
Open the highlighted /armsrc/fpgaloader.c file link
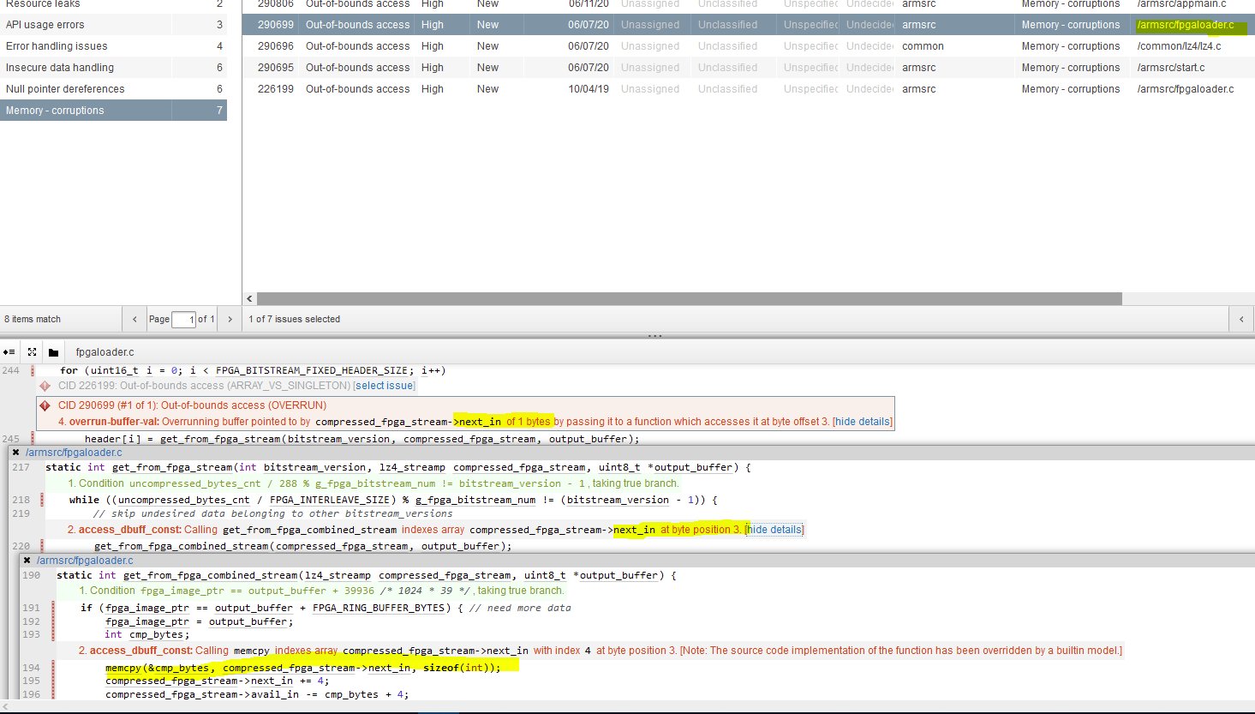pyautogui.click(x=1184, y=24)
